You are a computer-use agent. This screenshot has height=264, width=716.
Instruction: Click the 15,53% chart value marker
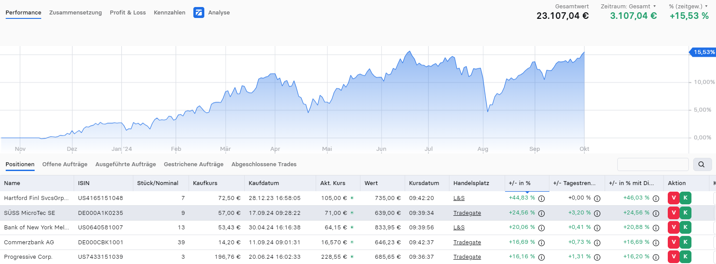[x=702, y=52]
